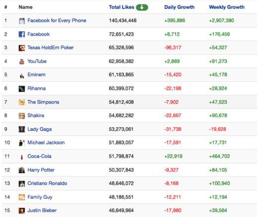The height and width of the screenshot is (217, 258).
Task: Select total likes value 72,651,423
Action: pyautogui.click(x=121, y=34)
